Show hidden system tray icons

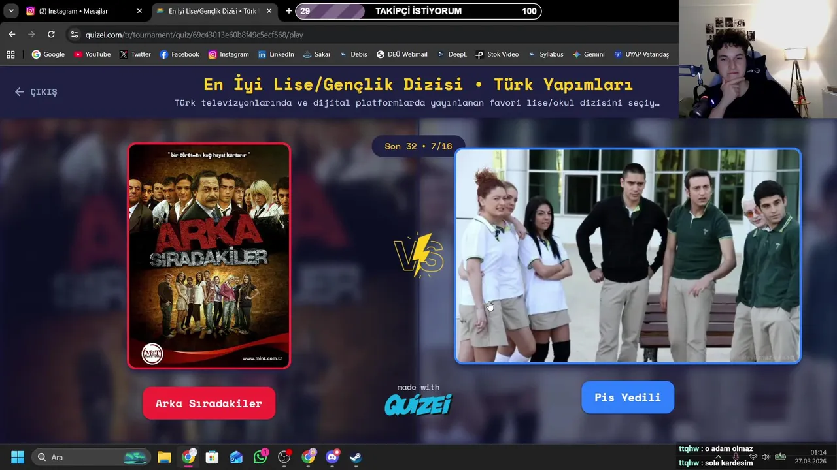click(x=718, y=457)
